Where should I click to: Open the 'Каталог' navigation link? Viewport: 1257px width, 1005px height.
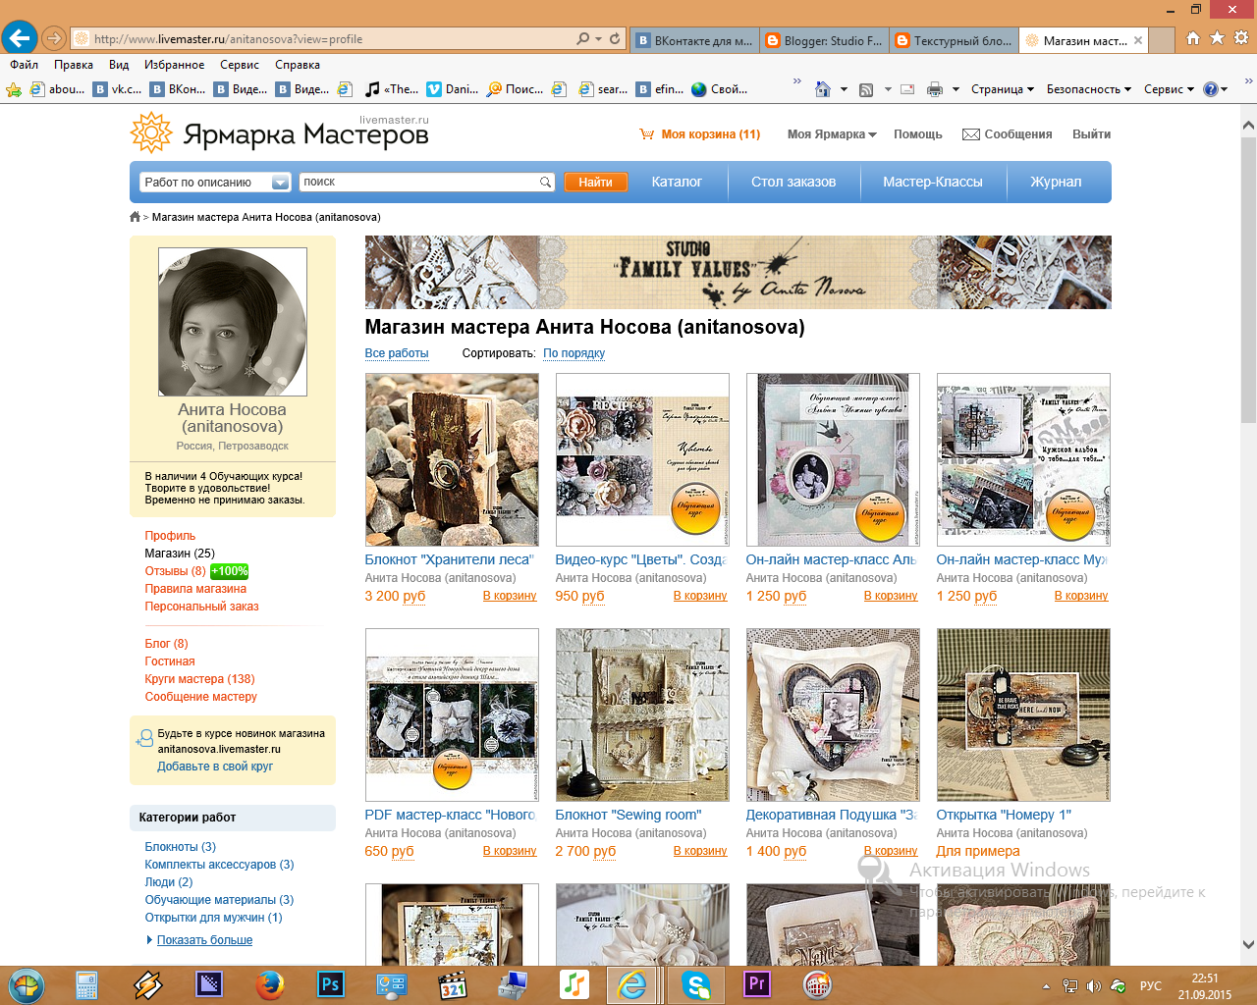[677, 183]
